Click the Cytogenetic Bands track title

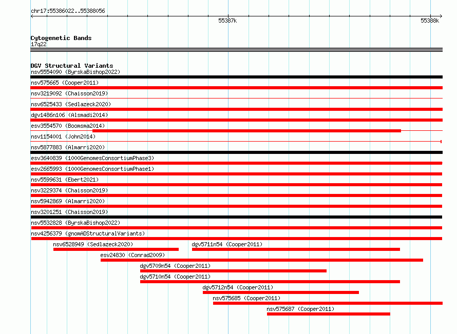coord(61,38)
